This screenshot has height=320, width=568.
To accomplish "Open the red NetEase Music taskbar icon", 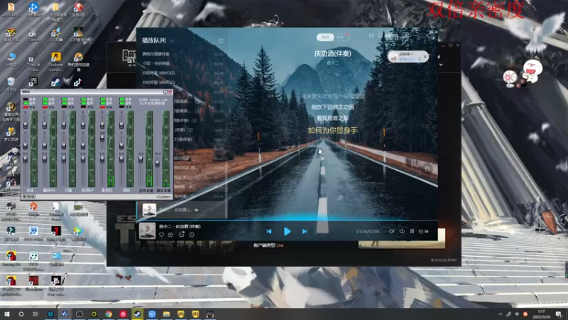I will click(x=123, y=314).
